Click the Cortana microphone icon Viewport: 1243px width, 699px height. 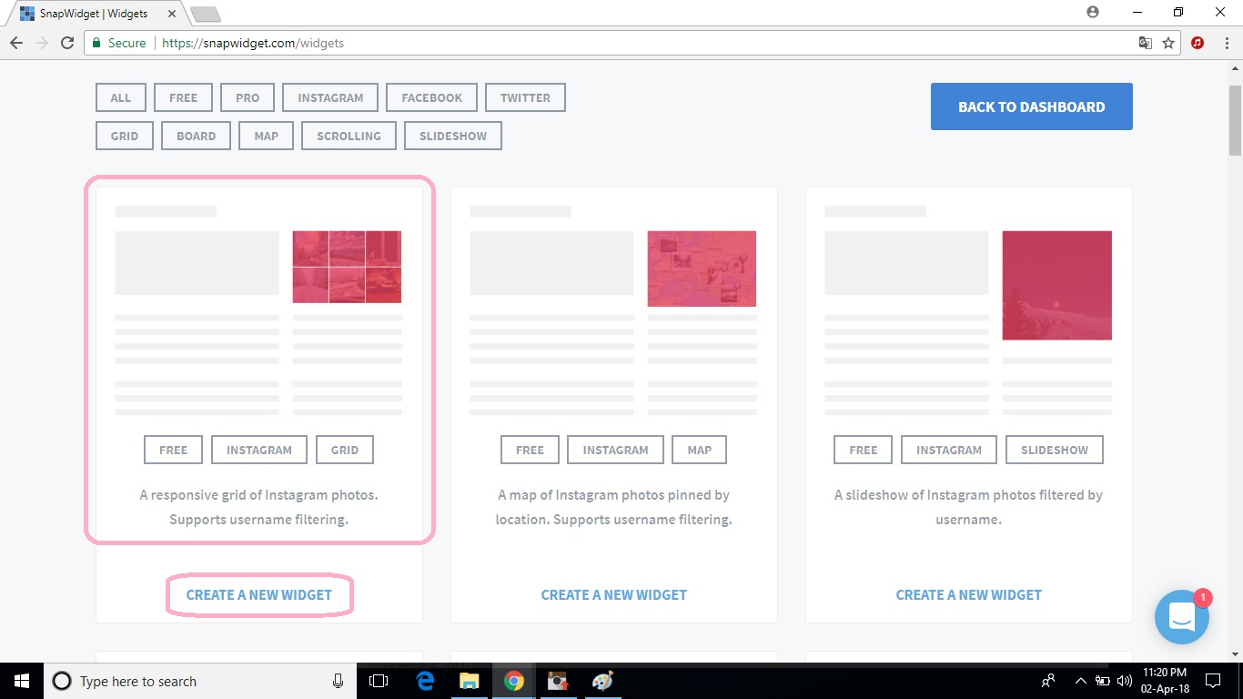point(338,681)
